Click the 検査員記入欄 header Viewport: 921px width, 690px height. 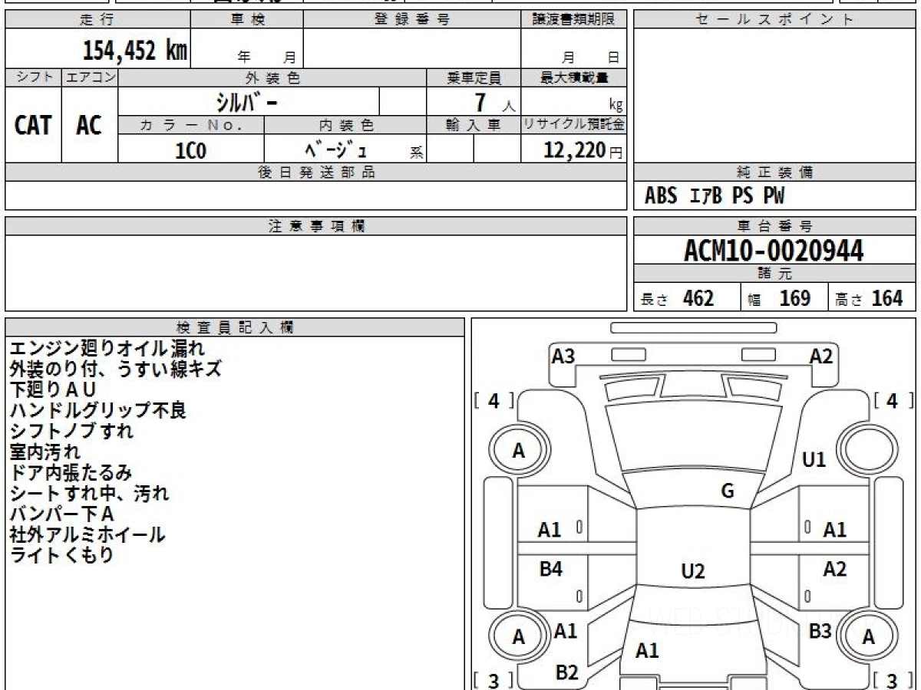coord(235,327)
